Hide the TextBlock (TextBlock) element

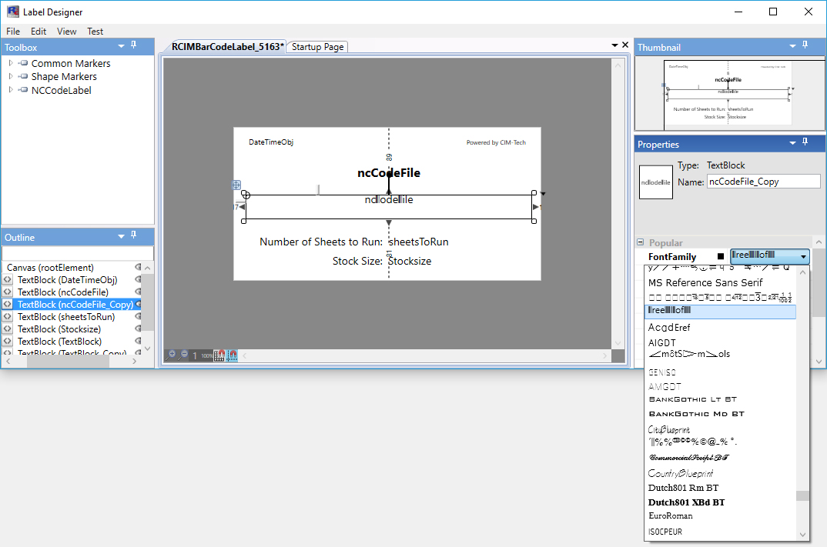[138, 341]
